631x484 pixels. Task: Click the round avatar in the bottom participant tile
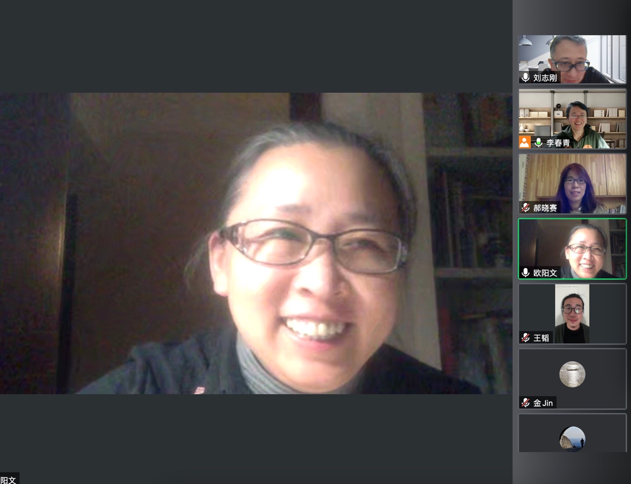(572, 438)
